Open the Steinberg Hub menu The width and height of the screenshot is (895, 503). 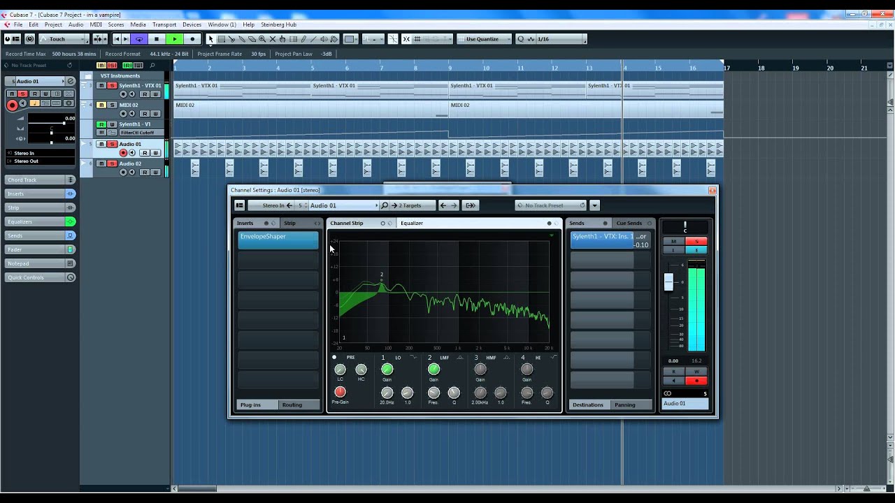click(x=278, y=24)
